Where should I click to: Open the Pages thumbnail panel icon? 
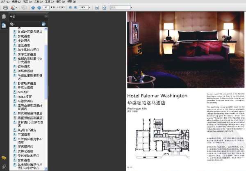coord(4,16)
